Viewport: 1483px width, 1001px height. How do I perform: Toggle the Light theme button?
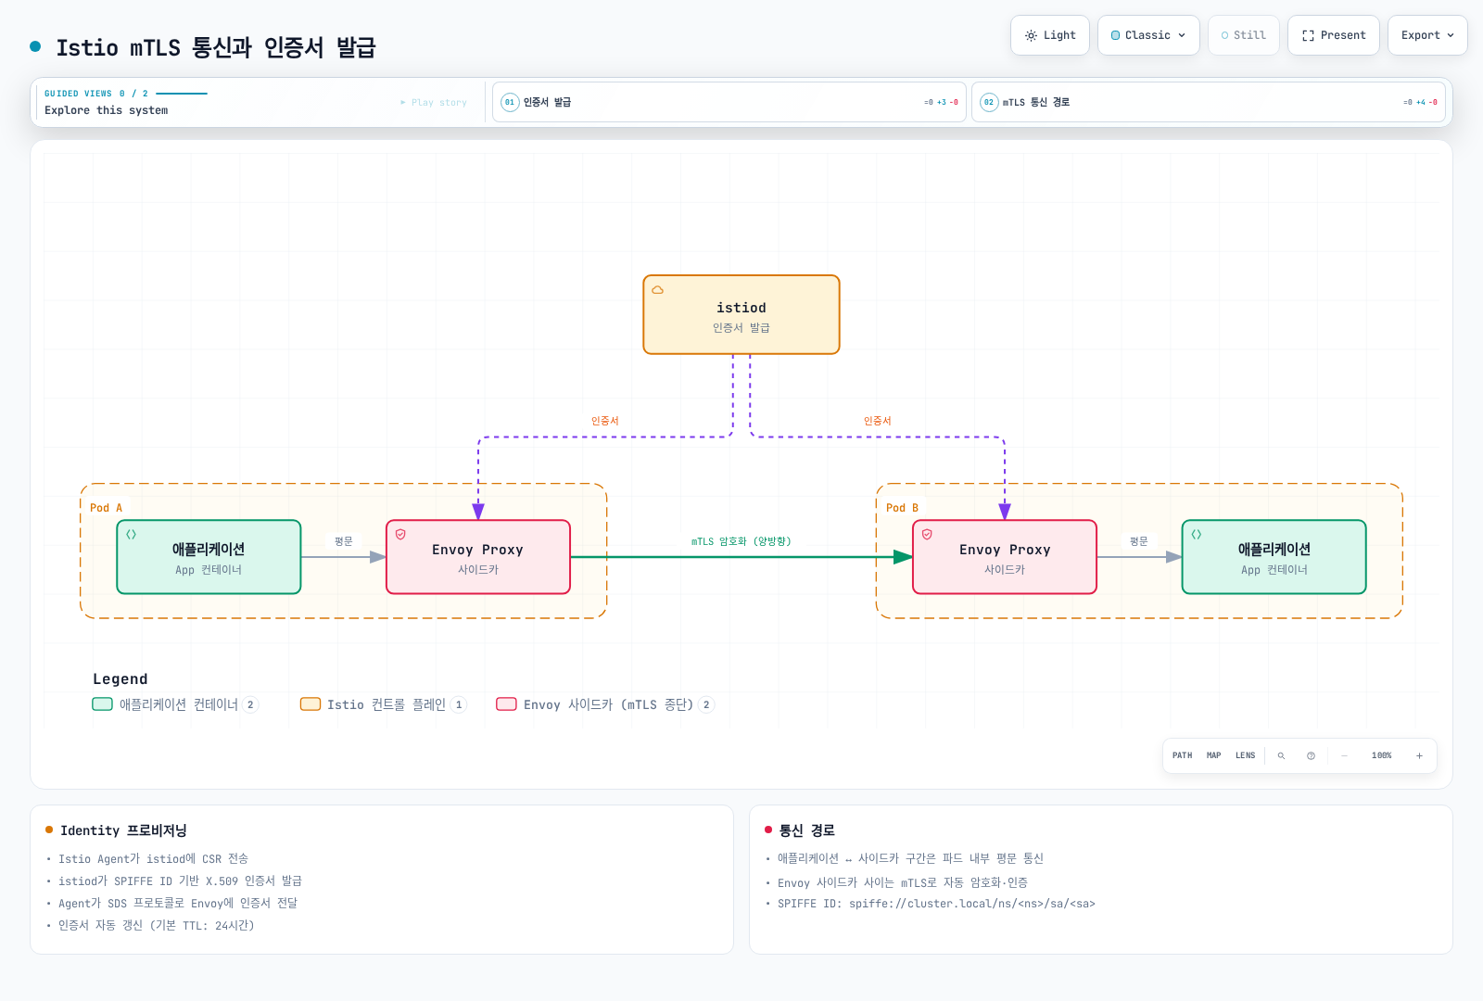click(x=1050, y=35)
